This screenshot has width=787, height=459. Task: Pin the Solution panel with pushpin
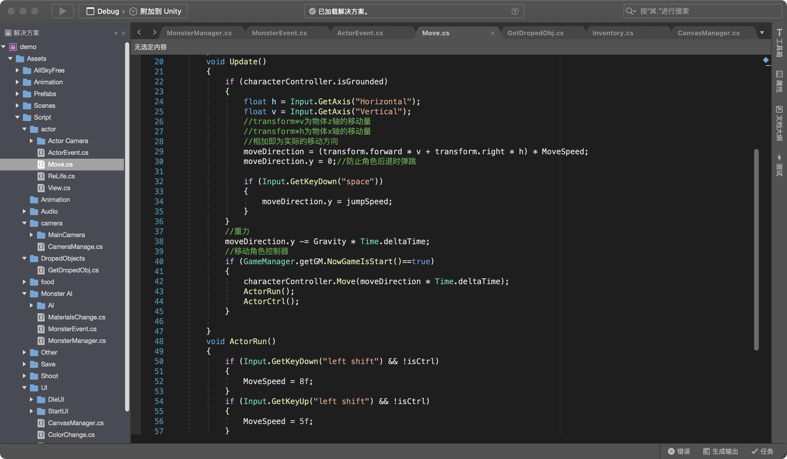click(116, 33)
